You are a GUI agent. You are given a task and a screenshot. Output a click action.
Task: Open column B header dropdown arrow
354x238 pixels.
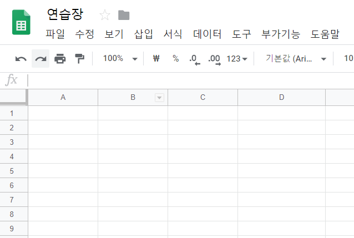[x=159, y=98]
